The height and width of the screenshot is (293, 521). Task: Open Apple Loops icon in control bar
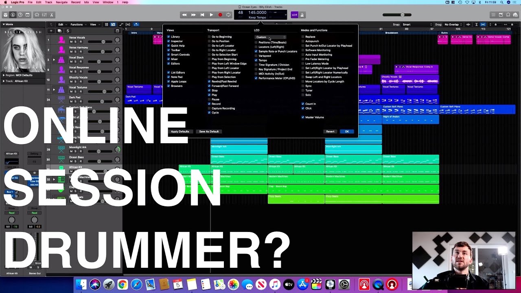(508, 15)
